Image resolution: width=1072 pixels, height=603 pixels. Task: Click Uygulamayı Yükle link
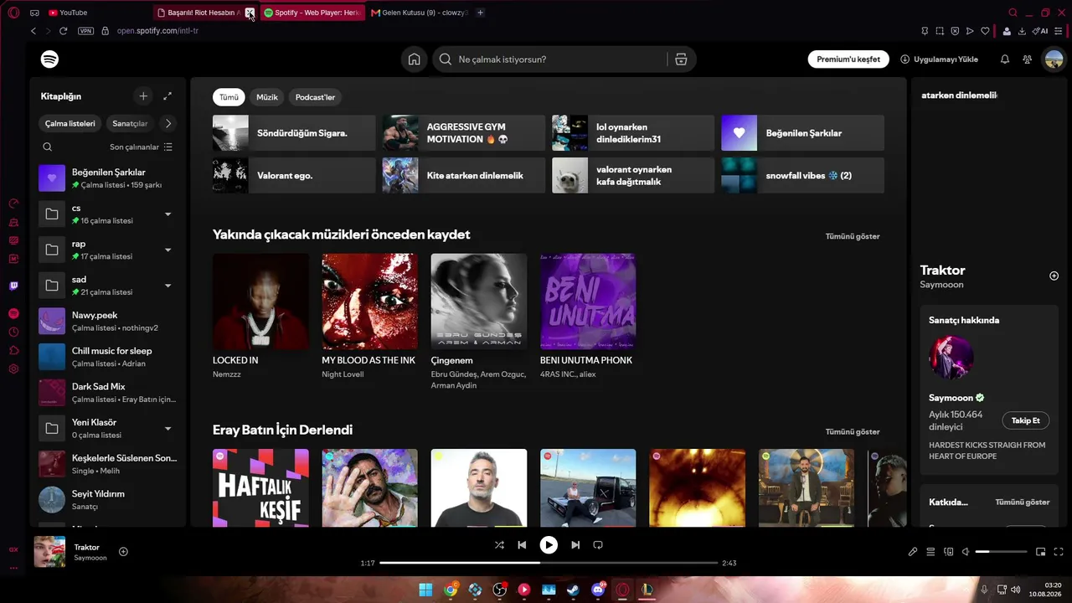tap(939, 59)
